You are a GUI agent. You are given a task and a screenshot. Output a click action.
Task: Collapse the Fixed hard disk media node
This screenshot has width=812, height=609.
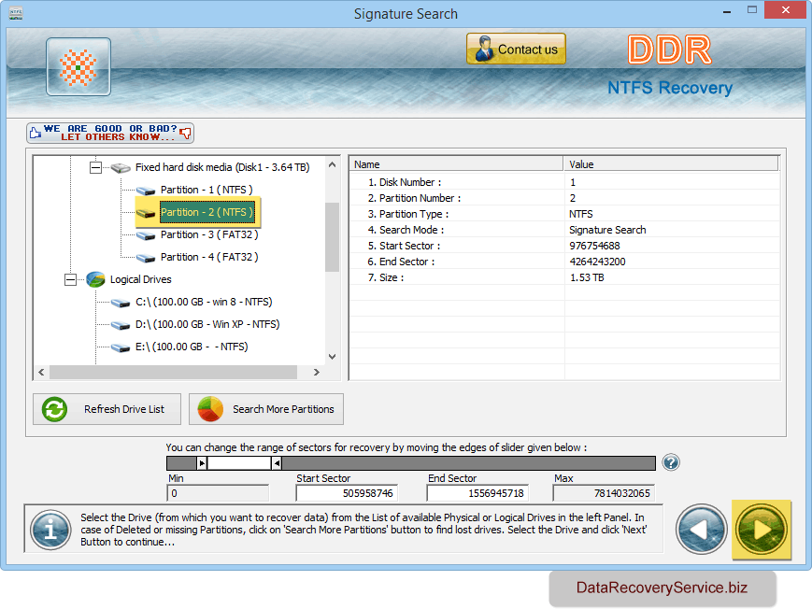(x=96, y=167)
